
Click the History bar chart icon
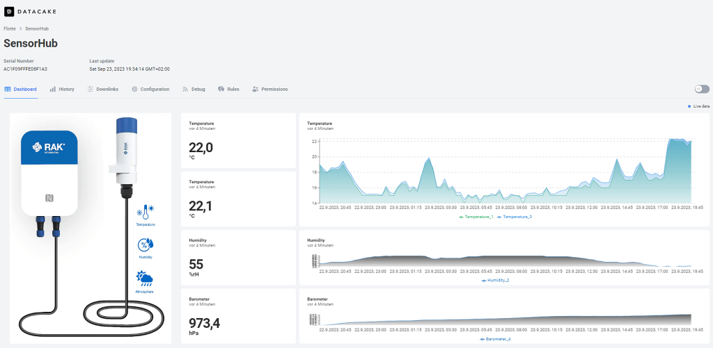click(53, 90)
